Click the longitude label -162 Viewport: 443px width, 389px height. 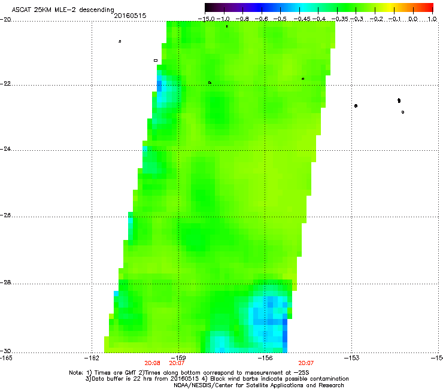[x=92, y=358]
